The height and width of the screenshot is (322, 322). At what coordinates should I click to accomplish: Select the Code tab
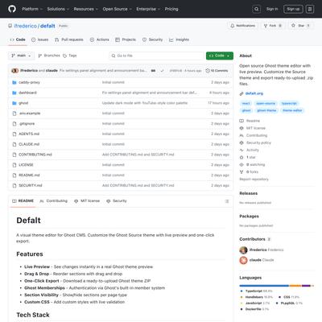(x=18, y=39)
